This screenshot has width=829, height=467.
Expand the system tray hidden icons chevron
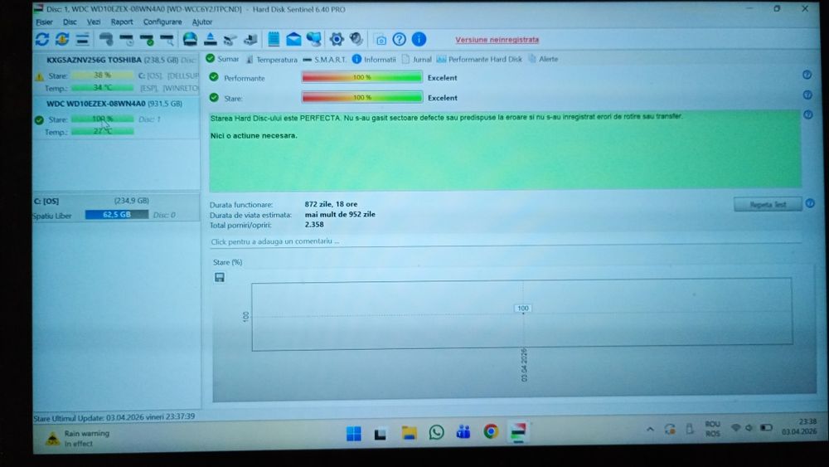(x=650, y=429)
